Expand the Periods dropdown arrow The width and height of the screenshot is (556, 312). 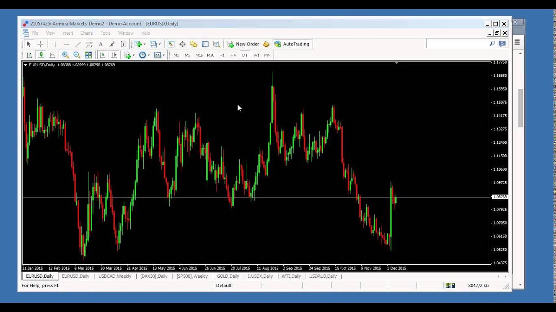pos(149,55)
